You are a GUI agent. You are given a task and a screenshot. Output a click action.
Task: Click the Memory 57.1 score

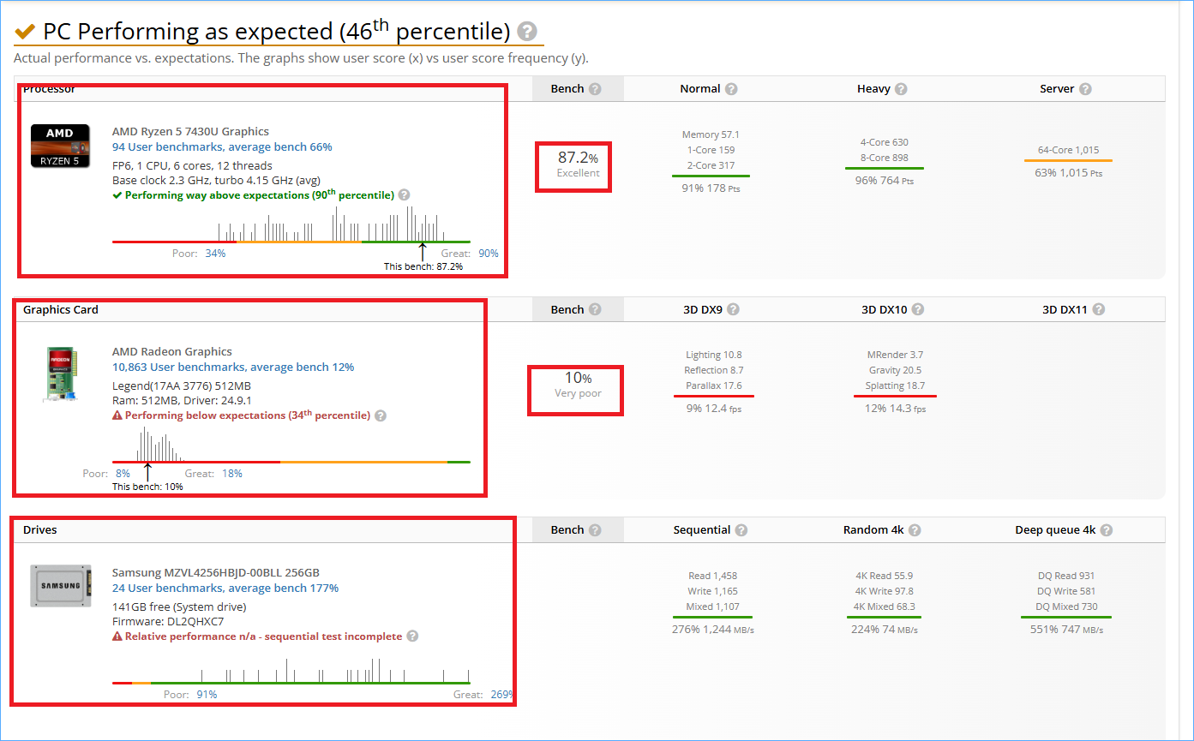pos(711,135)
